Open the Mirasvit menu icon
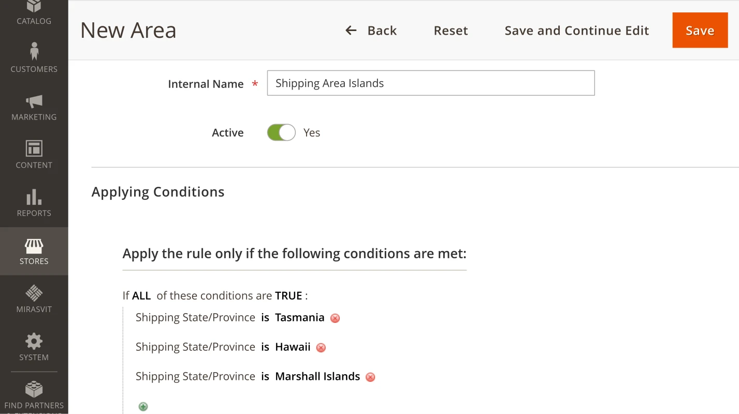Viewport: 739px width, 414px height. [34, 293]
